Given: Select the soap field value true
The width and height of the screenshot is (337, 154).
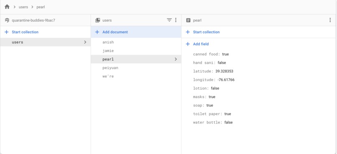Looking at the screenshot, I should pos(210,105).
